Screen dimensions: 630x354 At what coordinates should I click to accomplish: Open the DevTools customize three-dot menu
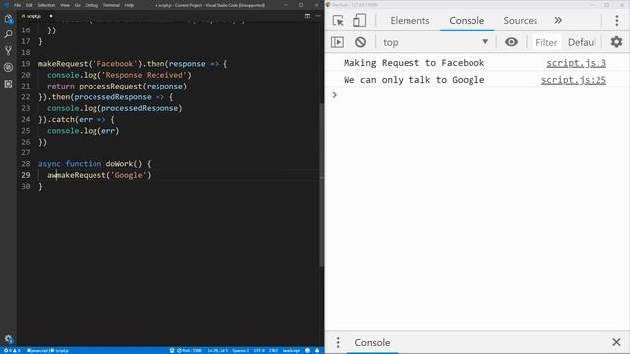617,20
